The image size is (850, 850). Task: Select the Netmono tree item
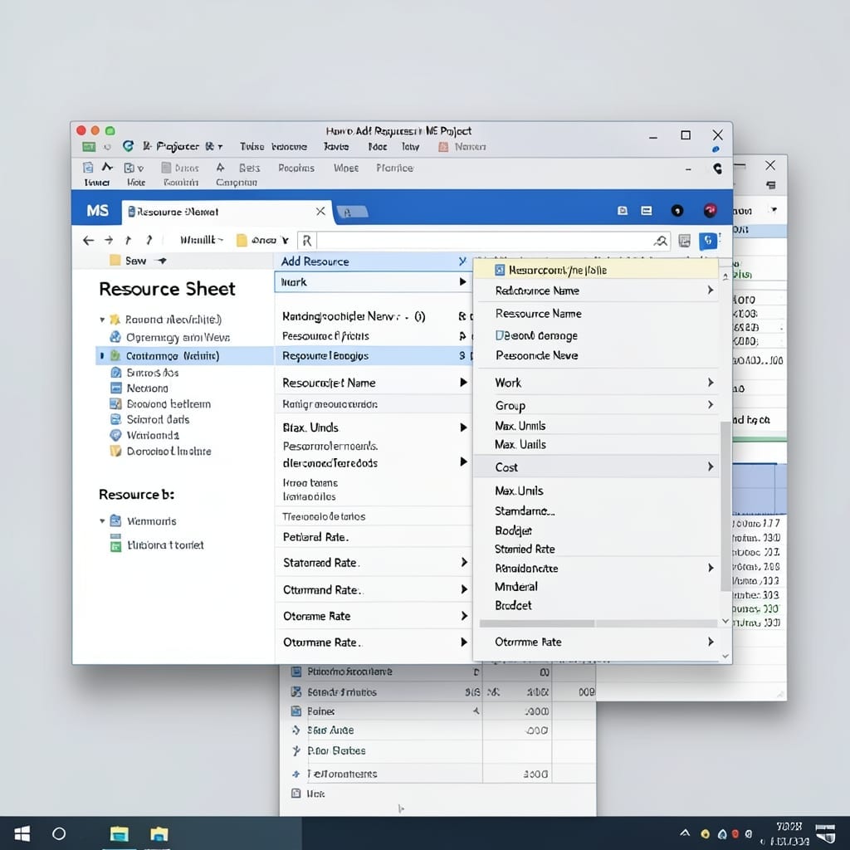tap(147, 388)
